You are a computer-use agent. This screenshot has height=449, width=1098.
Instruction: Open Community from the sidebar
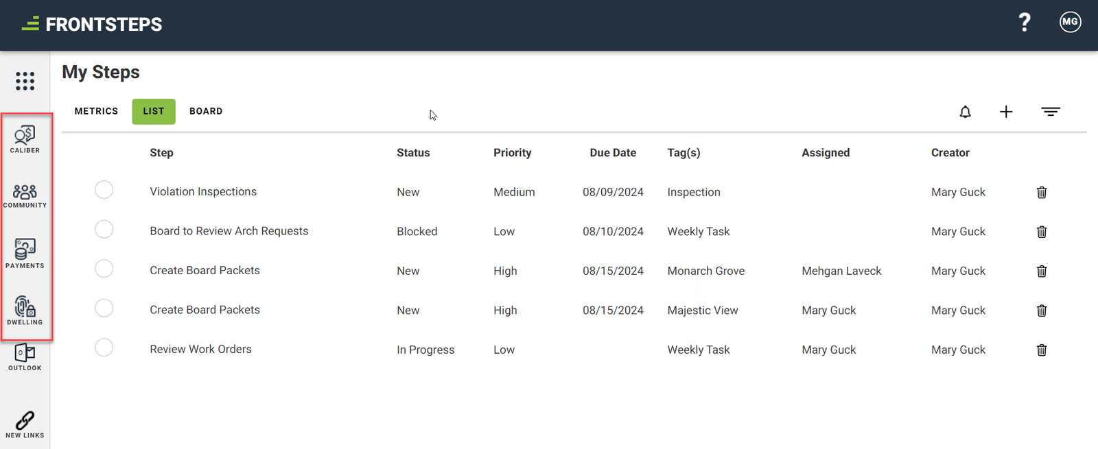[25, 196]
